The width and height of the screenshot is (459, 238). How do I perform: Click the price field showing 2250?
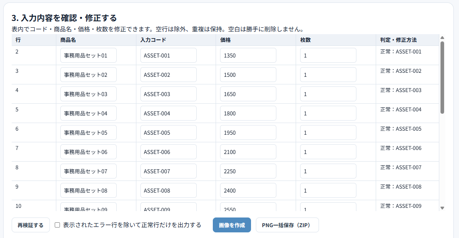point(248,171)
